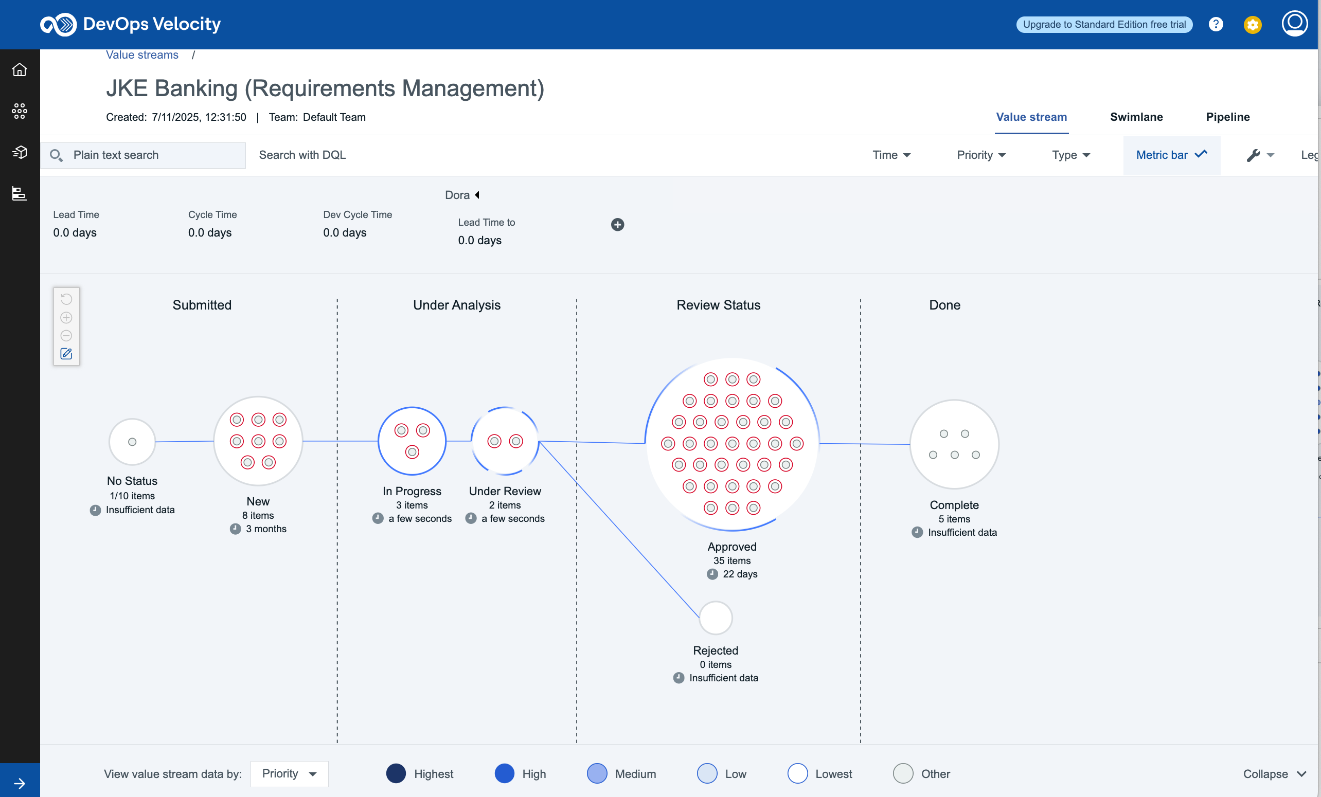This screenshot has width=1321, height=797.
Task: Edit the value stream with the pencil icon
Action: pyautogui.click(x=66, y=354)
